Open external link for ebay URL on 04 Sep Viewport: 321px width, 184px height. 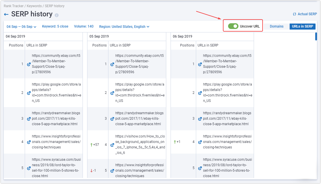click(29, 64)
